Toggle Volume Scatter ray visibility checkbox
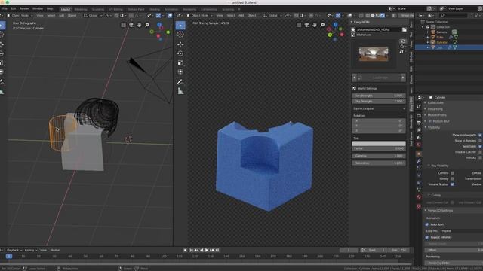The image size is (483, 271). [x=452, y=184]
